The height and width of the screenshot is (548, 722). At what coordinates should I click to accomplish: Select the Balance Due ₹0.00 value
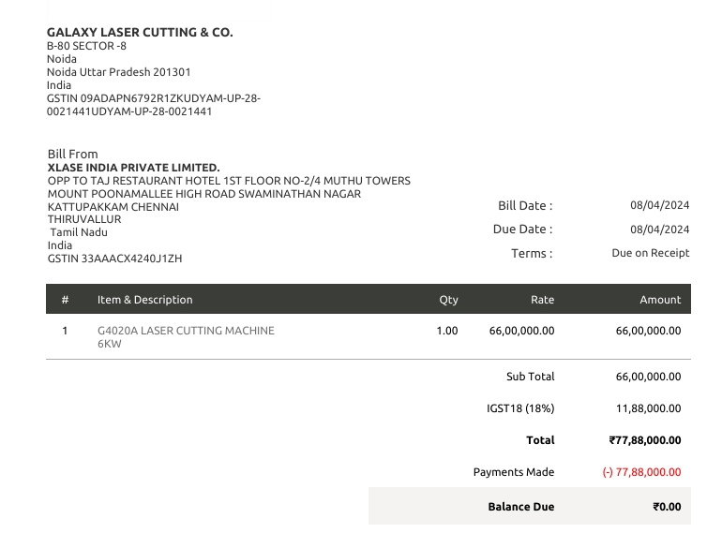coord(667,507)
